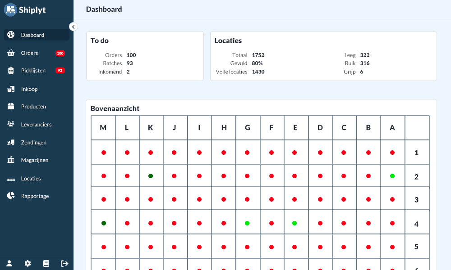Click the Rapportage pie chart icon
451x270 pixels.
point(11,196)
